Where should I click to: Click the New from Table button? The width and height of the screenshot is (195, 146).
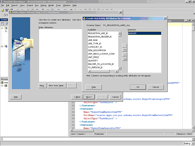click(x=57, y=86)
